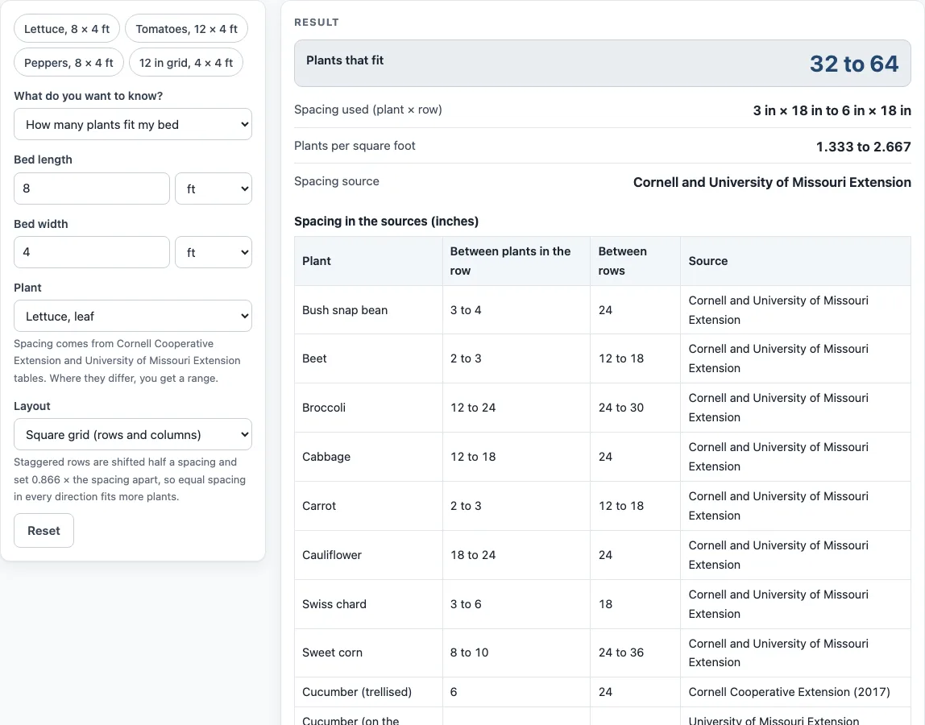Open the Bed width unit dropdown
This screenshot has height=725, width=925.
coord(214,252)
